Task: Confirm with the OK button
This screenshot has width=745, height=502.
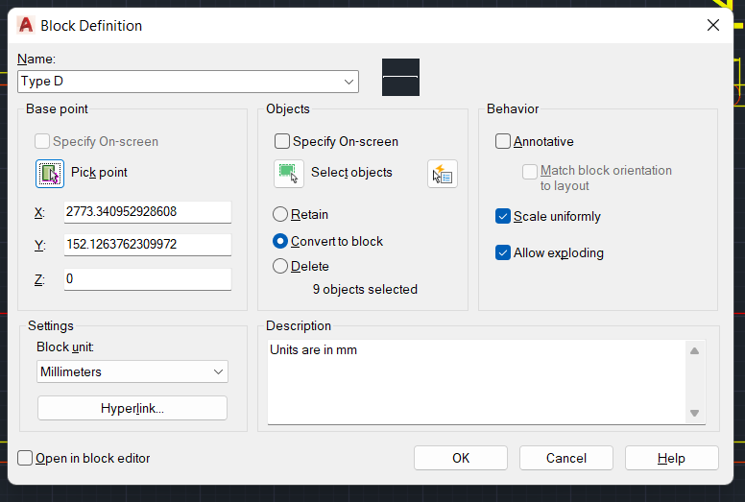Action: click(461, 458)
